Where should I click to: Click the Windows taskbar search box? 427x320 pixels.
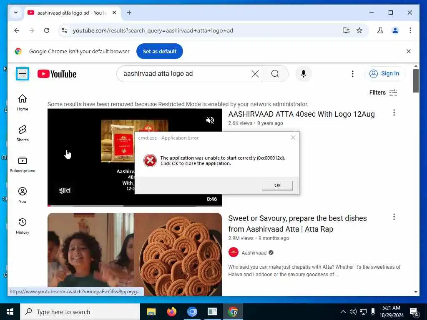coord(80,312)
